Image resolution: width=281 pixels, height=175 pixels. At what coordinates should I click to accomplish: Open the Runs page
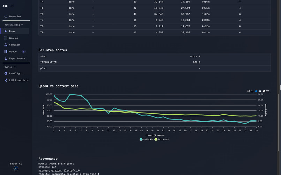(15, 31)
